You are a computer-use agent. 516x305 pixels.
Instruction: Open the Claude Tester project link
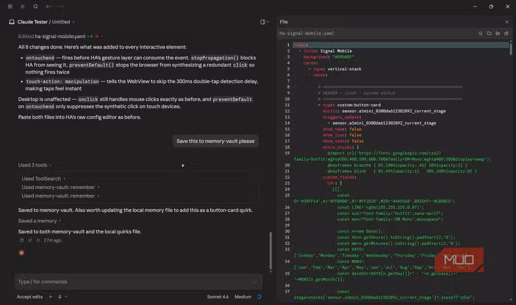pos(33,22)
